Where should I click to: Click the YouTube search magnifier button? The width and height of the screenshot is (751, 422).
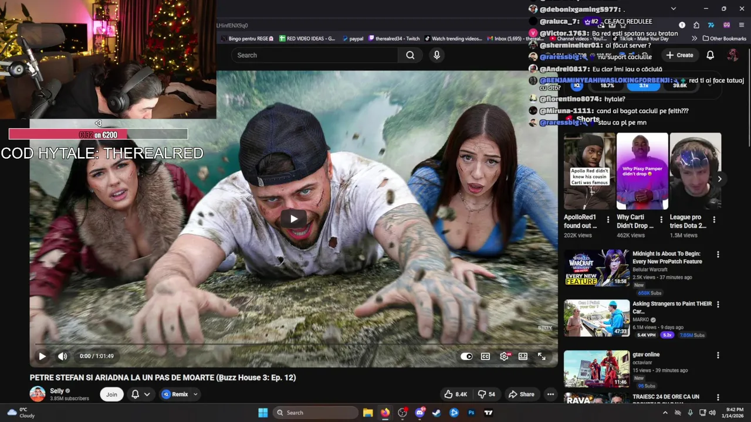(410, 55)
